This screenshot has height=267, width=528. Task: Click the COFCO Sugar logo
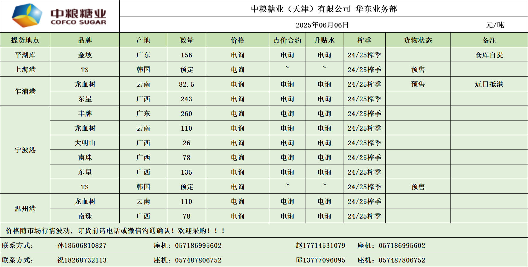click(x=59, y=16)
